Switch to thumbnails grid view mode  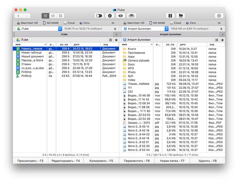coord(60,16)
